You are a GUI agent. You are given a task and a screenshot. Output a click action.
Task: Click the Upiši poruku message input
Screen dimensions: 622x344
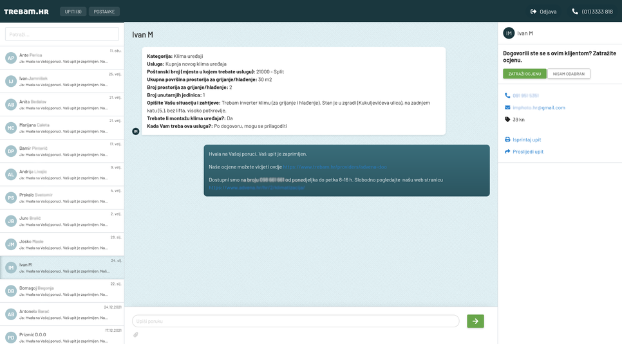click(x=296, y=321)
